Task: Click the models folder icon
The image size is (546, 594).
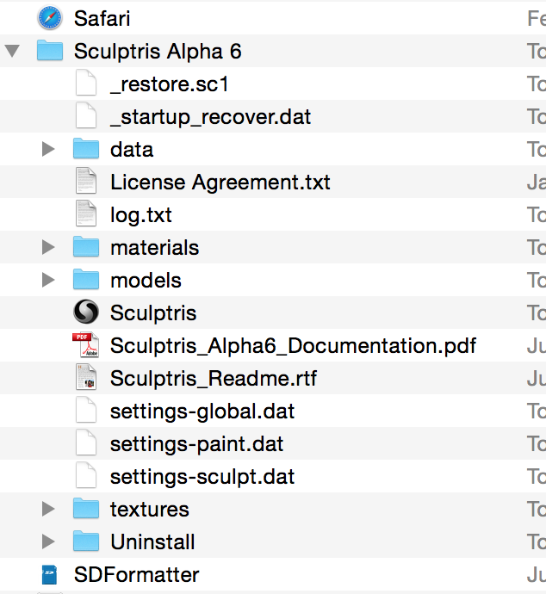Action: tap(86, 279)
